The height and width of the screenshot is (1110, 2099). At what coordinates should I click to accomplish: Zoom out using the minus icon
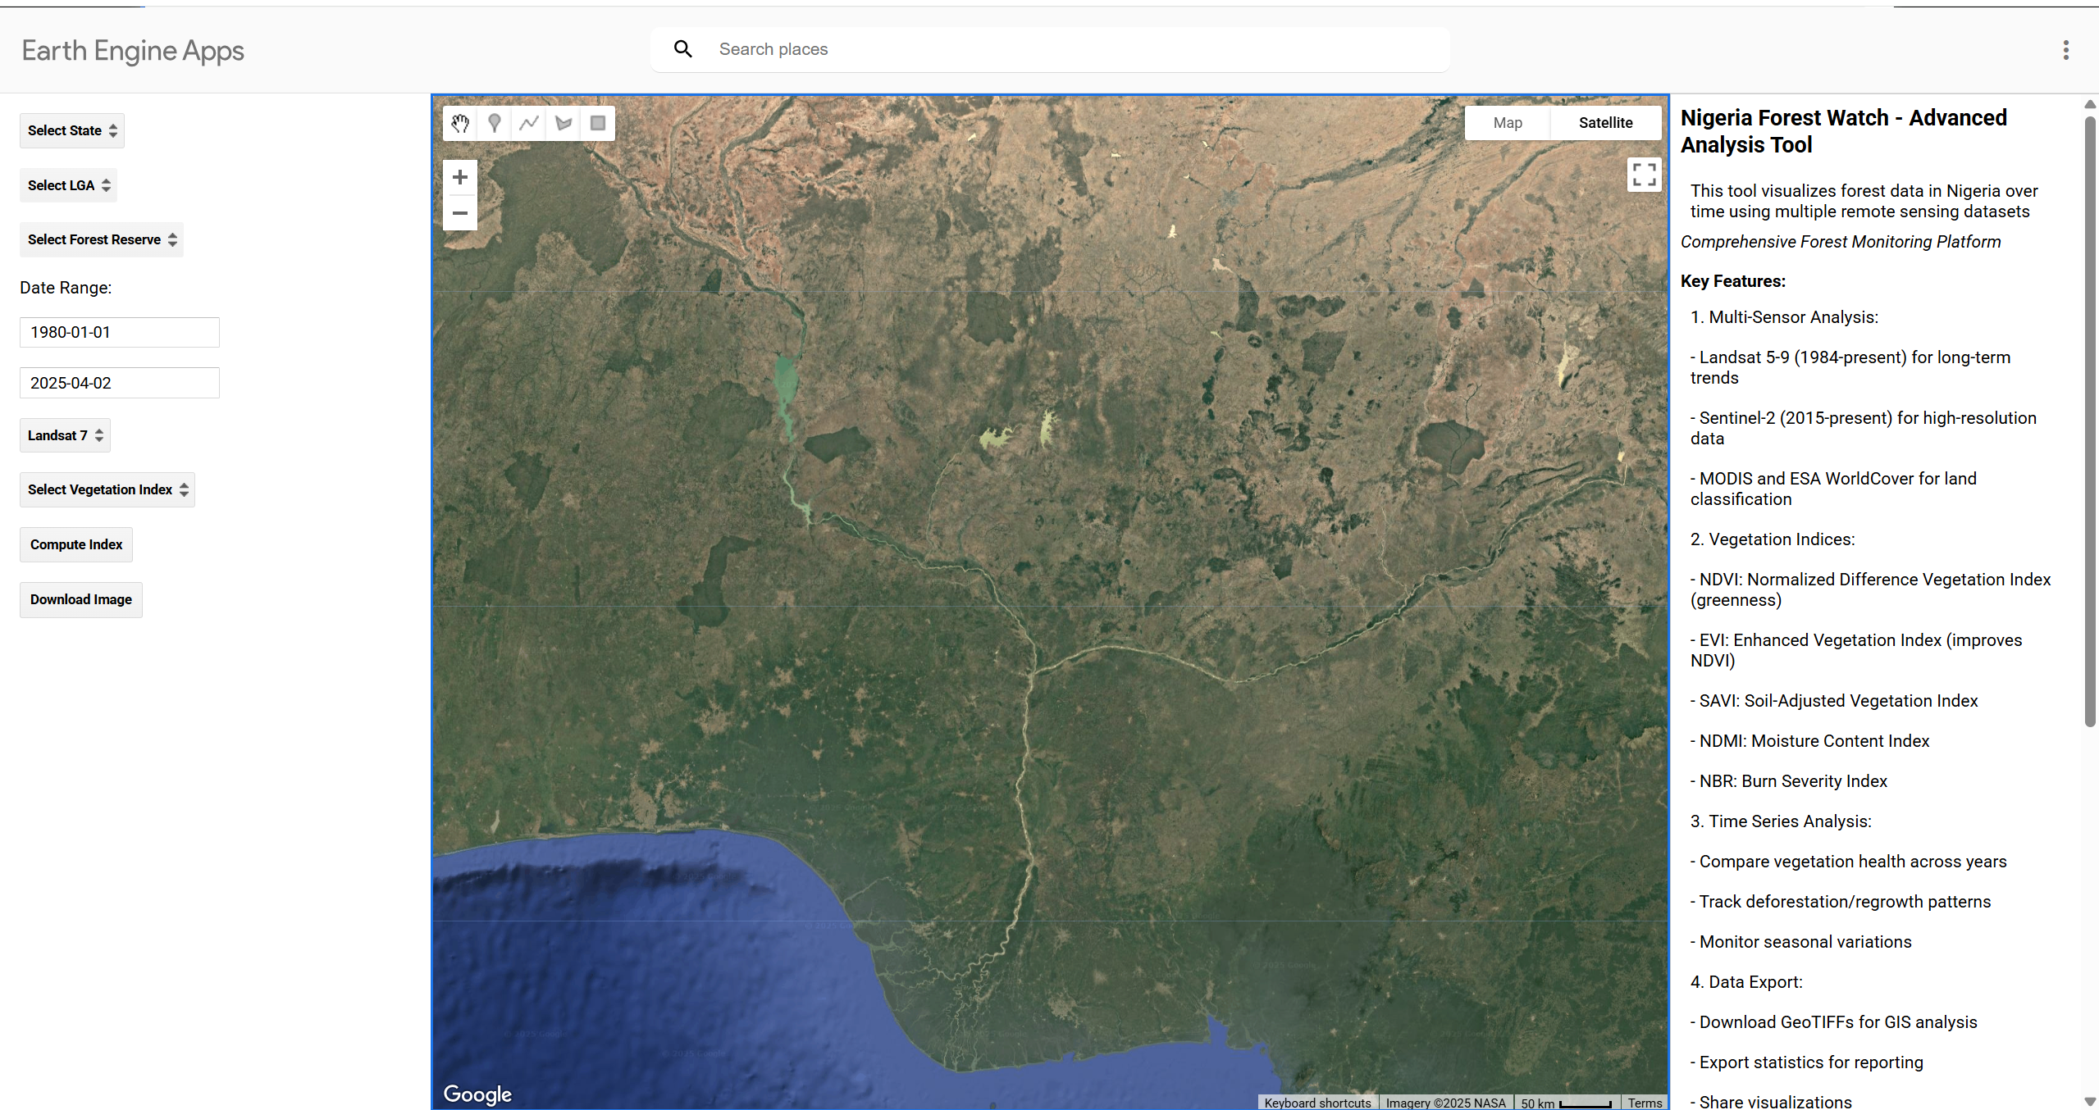pos(459,212)
